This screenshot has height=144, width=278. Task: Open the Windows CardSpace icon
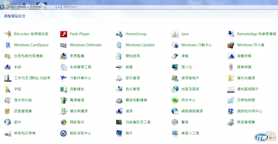pos(8,45)
